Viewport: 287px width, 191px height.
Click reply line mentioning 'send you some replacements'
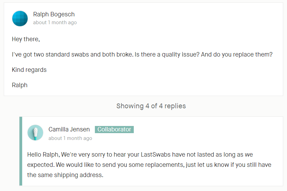[x=149, y=165]
